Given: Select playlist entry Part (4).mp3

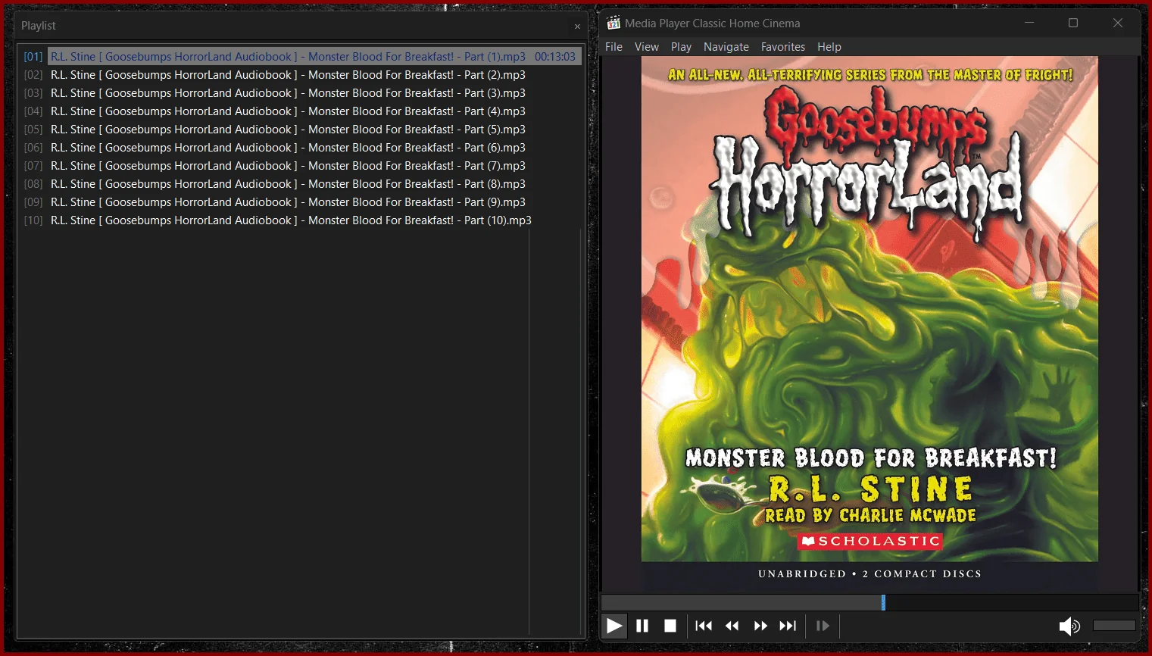Looking at the screenshot, I should (301, 111).
